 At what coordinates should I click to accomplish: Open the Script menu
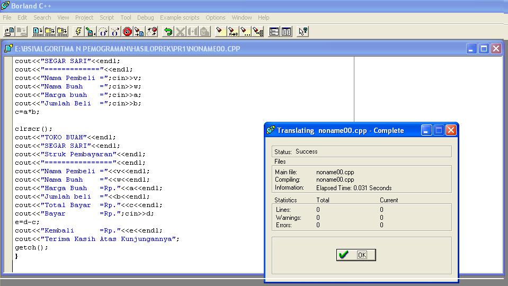[107, 17]
